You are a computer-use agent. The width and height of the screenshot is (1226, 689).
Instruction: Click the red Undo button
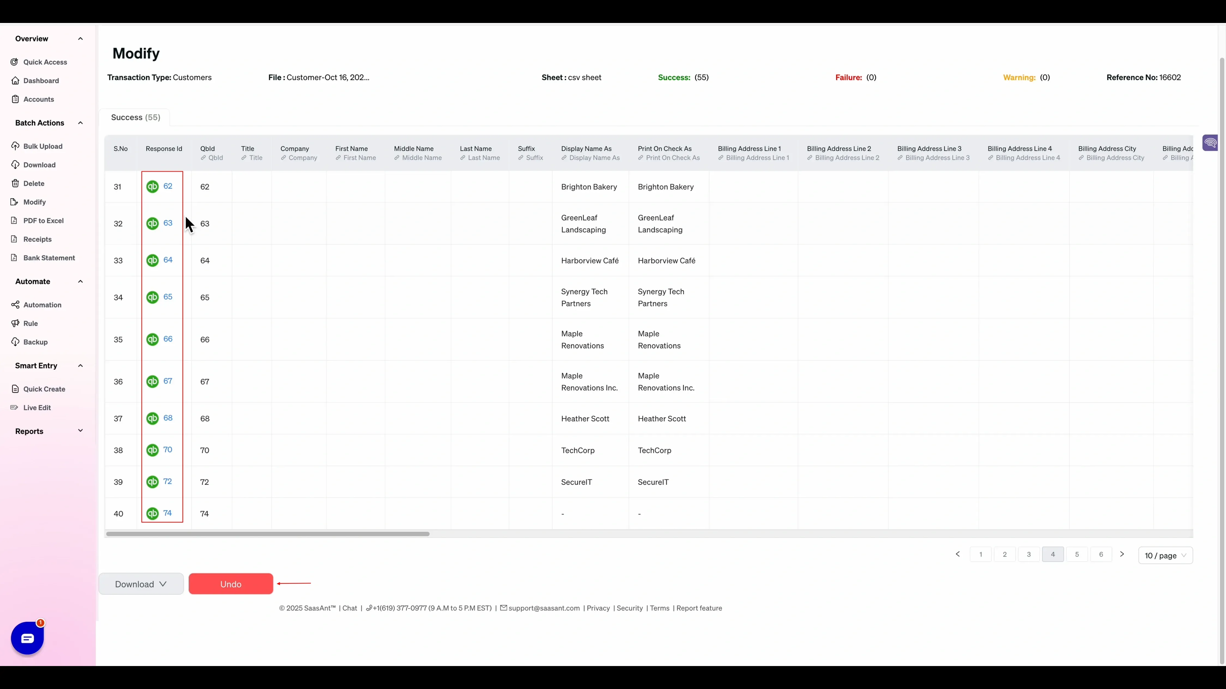(x=231, y=584)
